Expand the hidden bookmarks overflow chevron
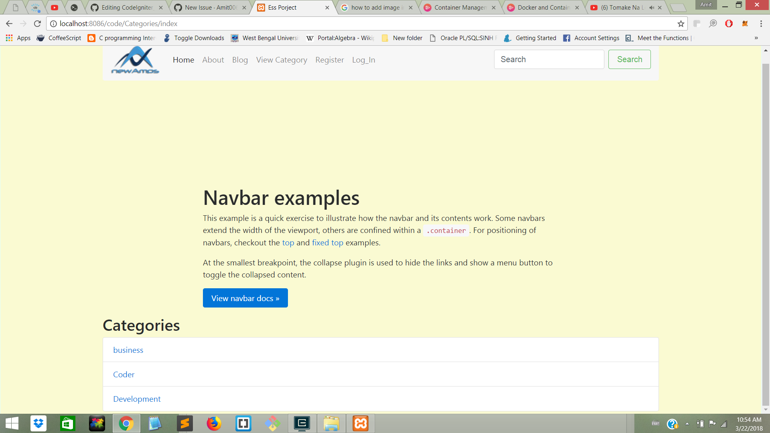Screen dimensions: 770x433 [x=756, y=38]
